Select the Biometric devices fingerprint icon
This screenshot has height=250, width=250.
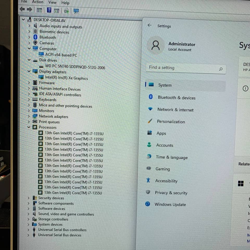pos(35,31)
